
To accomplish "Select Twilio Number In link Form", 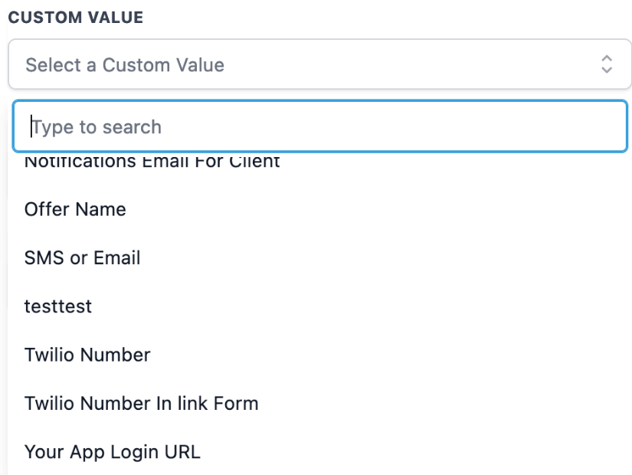I will coord(142,403).
